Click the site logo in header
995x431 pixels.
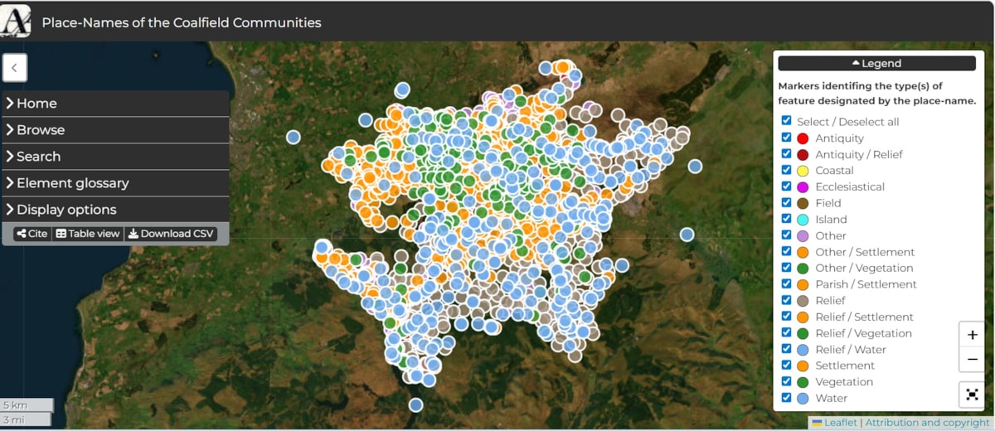coord(17,22)
